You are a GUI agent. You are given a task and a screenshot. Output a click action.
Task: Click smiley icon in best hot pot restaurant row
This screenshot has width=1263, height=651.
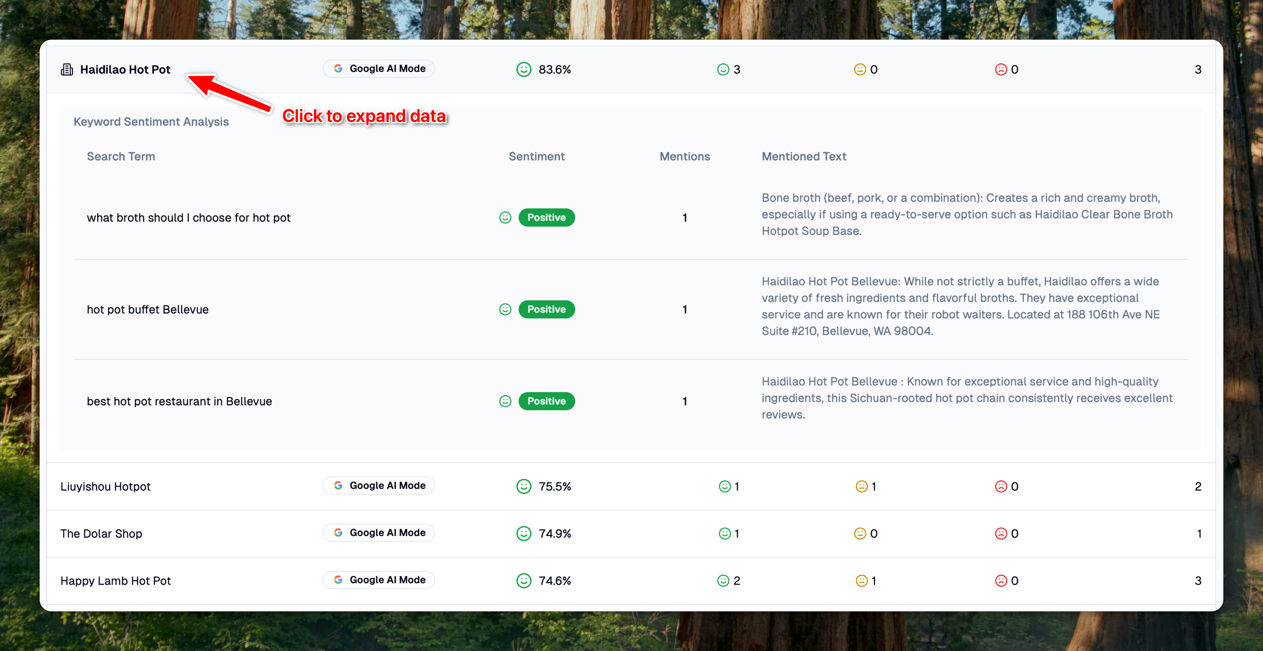pyautogui.click(x=505, y=401)
